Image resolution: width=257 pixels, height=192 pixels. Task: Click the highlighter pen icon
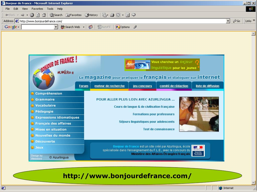pyautogui.click(x=135, y=27)
